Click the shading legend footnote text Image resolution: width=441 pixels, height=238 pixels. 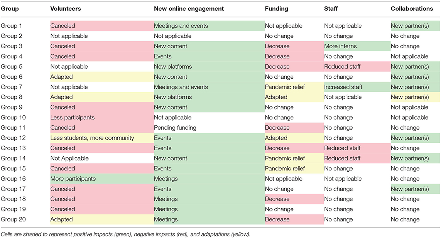point(125,234)
